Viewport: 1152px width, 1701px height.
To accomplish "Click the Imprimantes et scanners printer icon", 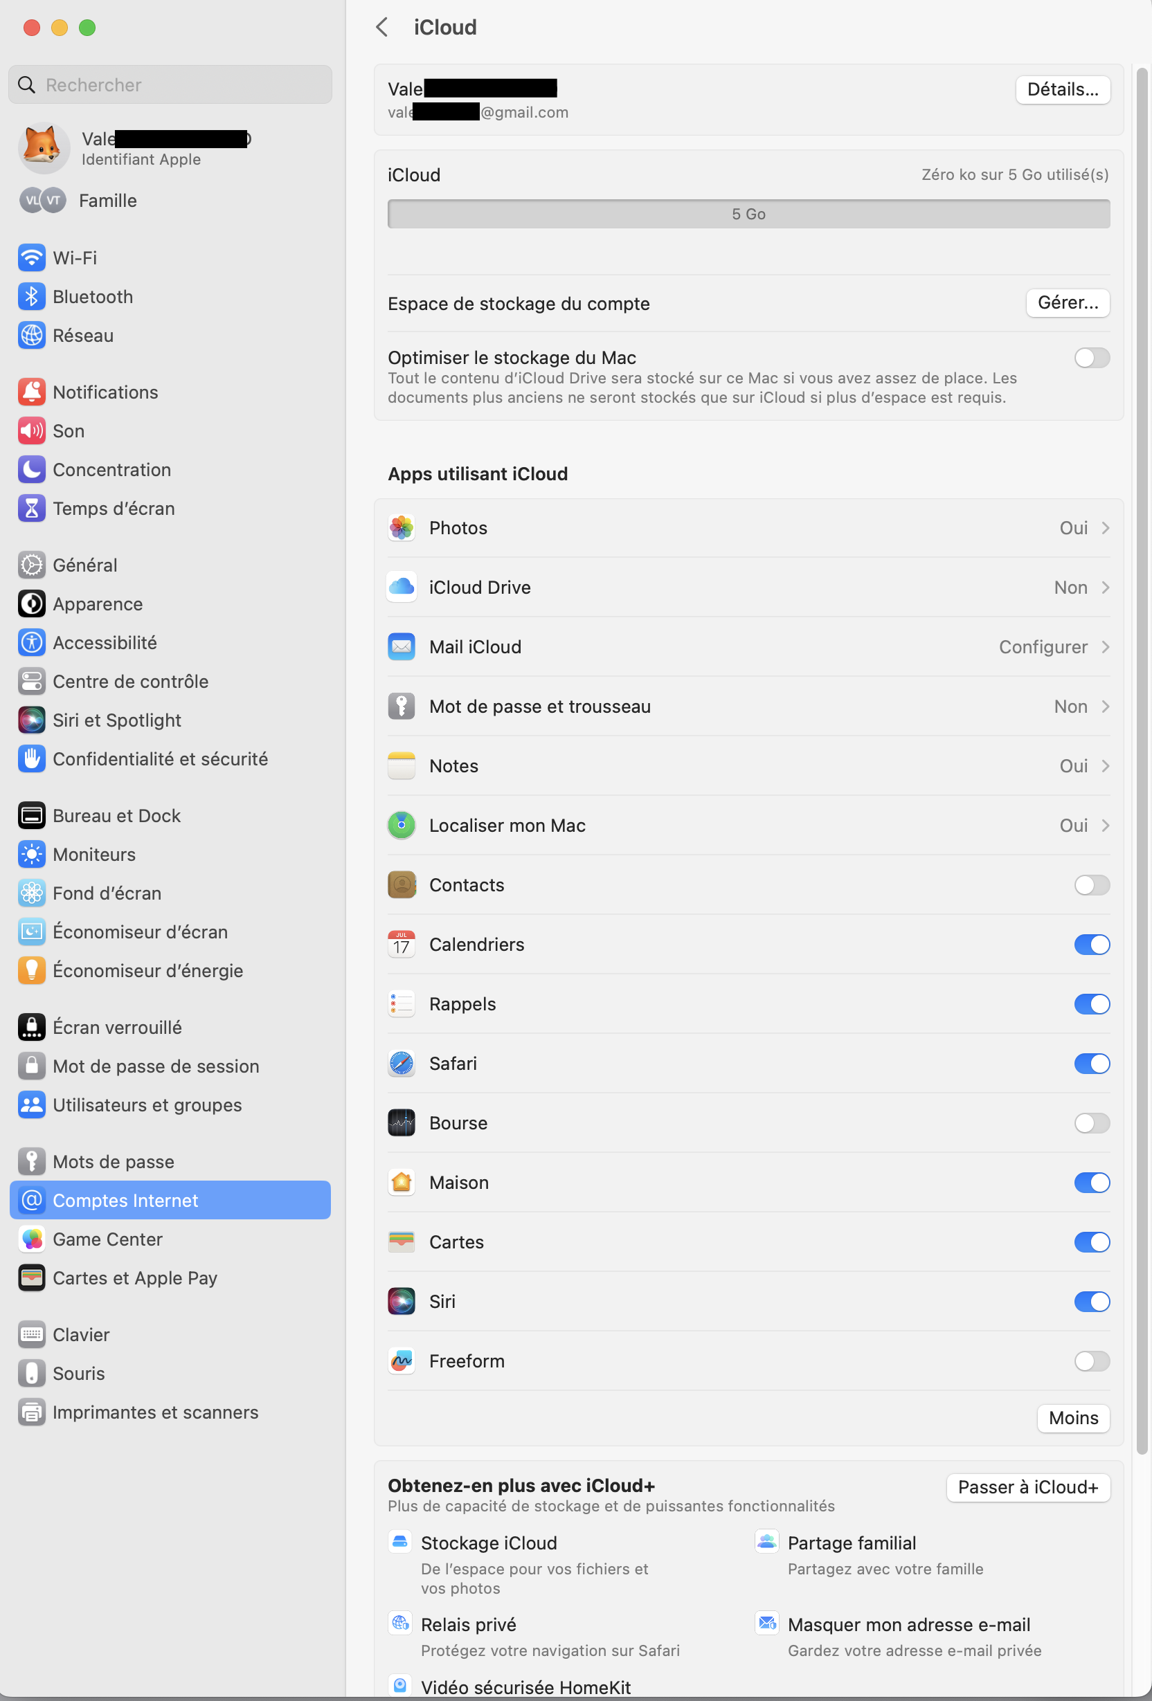I will coord(31,1412).
